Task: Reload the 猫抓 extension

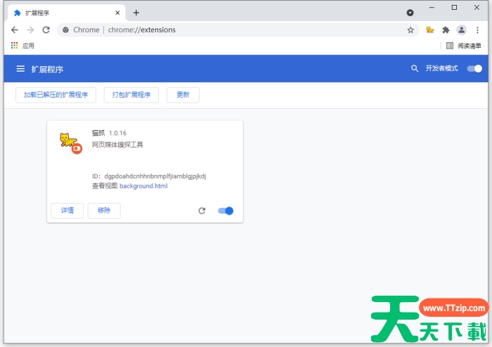Action: 202,211
